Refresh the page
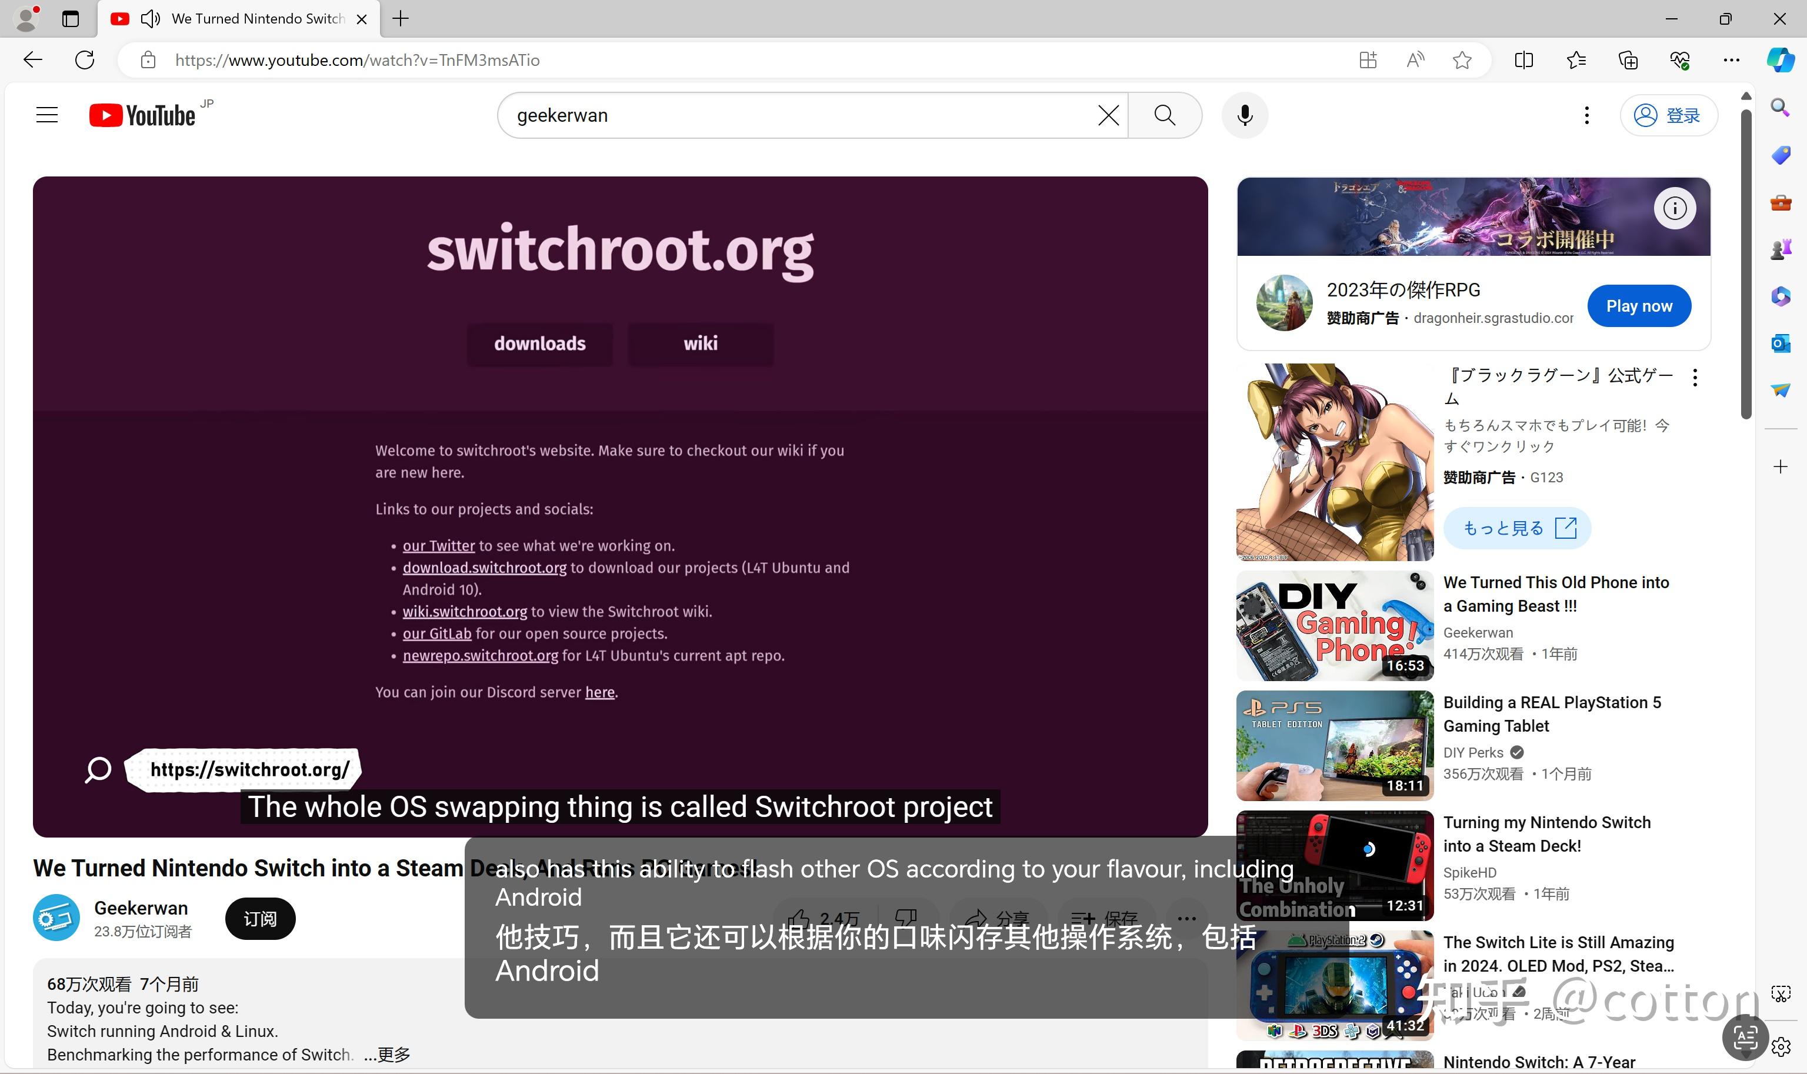The height and width of the screenshot is (1074, 1807). click(x=85, y=60)
